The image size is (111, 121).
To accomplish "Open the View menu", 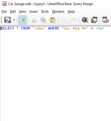I will [22, 12].
